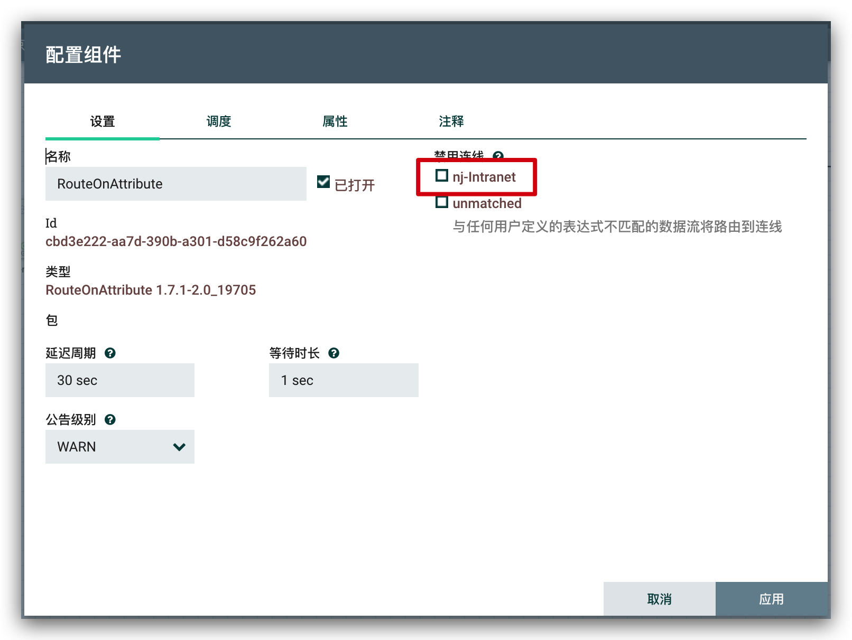Viewport: 852px width, 640px height.
Task: Click the help icon beside 等待时长
Action: click(x=334, y=353)
